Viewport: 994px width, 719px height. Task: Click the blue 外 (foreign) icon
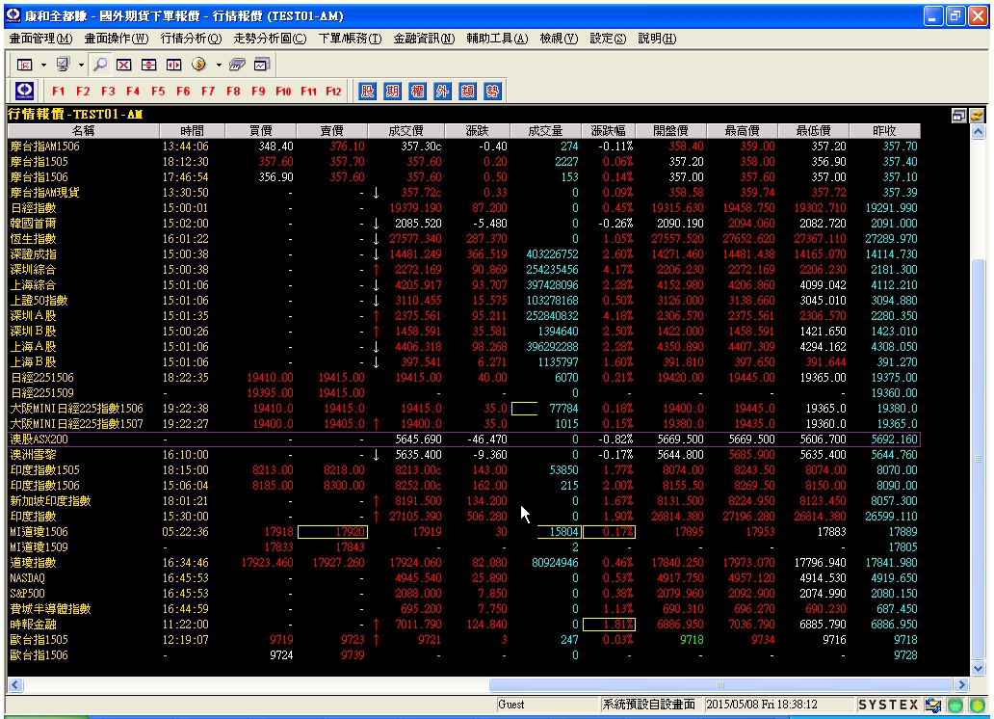(x=442, y=92)
